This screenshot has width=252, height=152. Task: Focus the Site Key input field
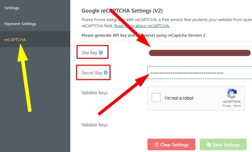tap(199, 53)
